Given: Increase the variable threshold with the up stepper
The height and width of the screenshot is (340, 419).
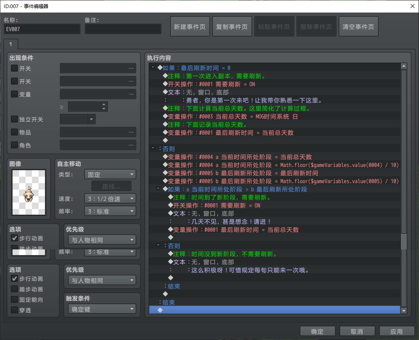Looking at the screenshot, I should pyautogui.click(x=104, y=105).
